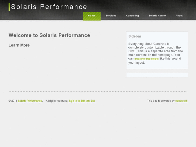Open the concrete5 footer link
This screenshot has width=196, height=147.
(181, 101)
